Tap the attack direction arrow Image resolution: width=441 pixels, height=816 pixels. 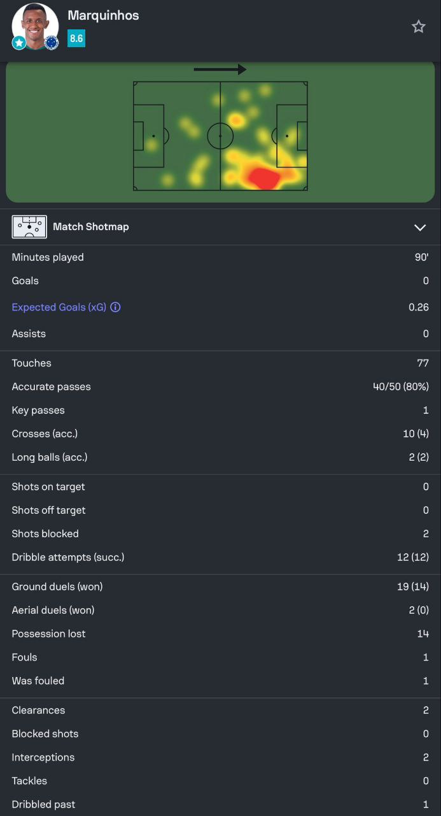click(x=220, y=69)
